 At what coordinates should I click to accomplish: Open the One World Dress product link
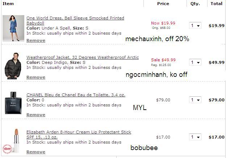point(75,18)
